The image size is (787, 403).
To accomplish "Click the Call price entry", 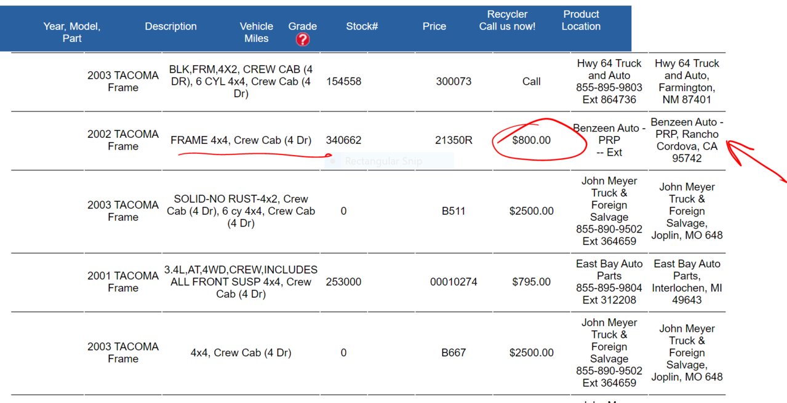I will pos(532,81).
